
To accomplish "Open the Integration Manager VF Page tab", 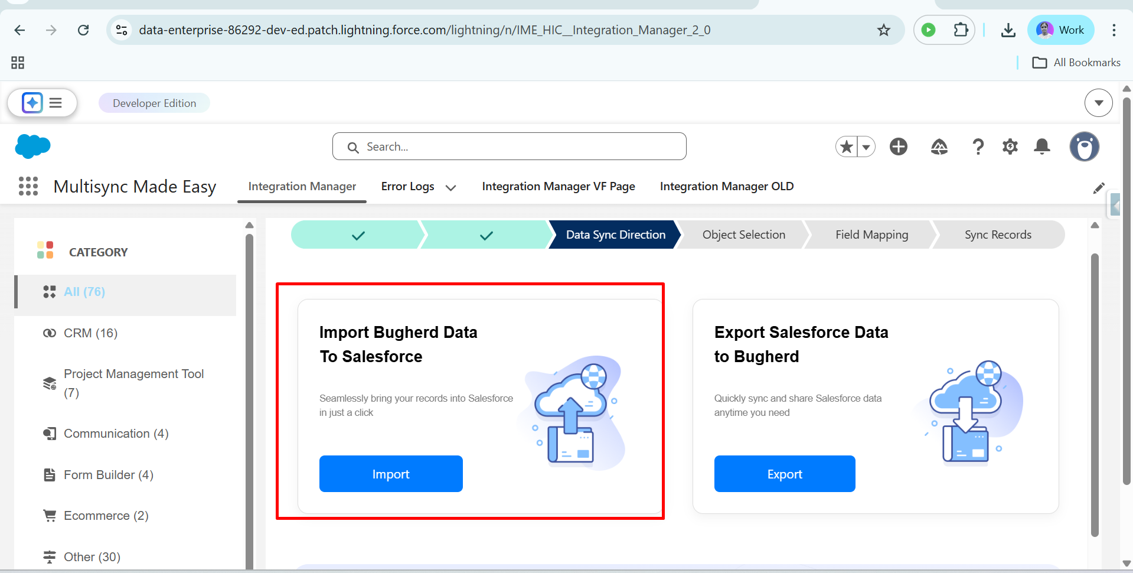I will coord(558,187).
